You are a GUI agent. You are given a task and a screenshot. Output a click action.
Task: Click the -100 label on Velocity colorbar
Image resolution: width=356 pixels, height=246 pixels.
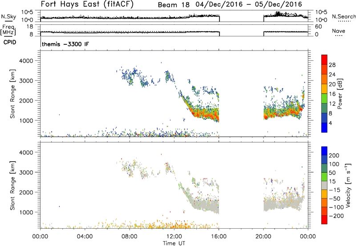336,207
